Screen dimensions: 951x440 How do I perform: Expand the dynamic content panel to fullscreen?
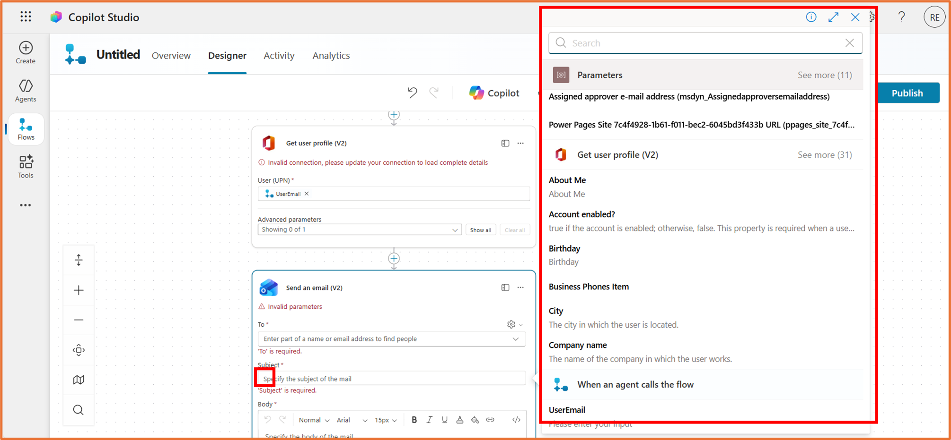click(x=833, y=17)
